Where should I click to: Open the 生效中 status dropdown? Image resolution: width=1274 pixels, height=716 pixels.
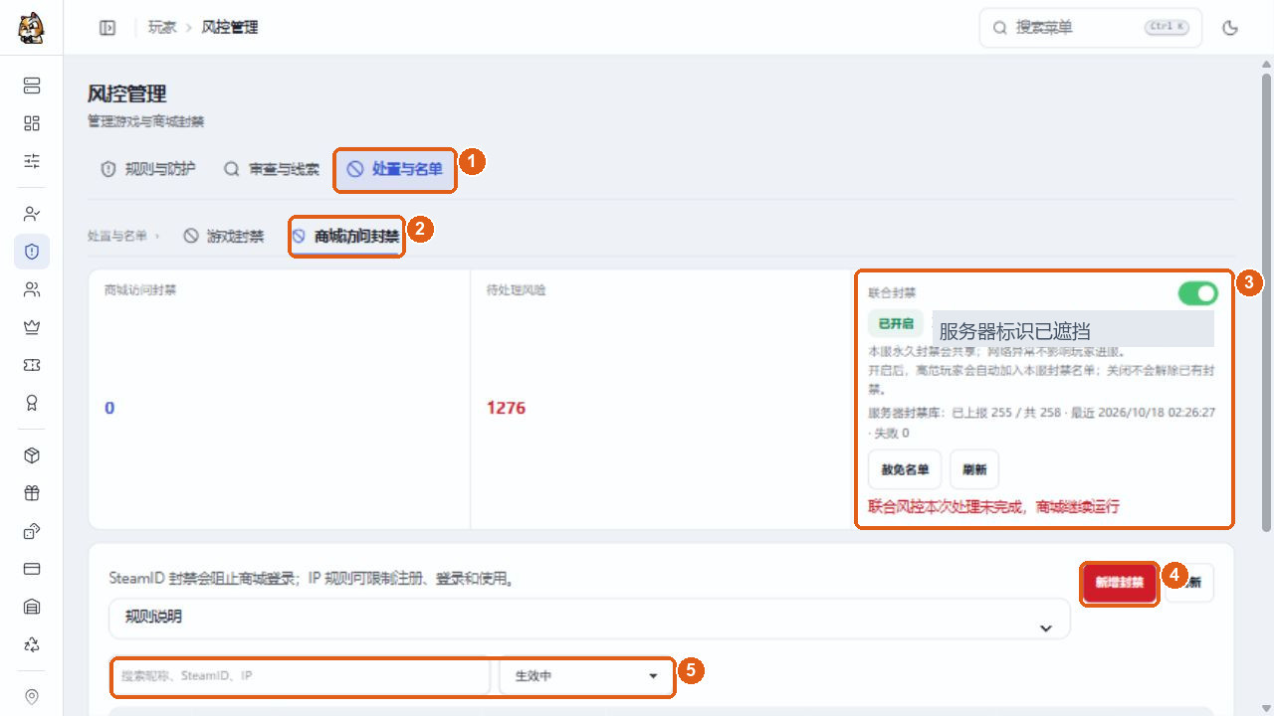click(x=586, y=676)
